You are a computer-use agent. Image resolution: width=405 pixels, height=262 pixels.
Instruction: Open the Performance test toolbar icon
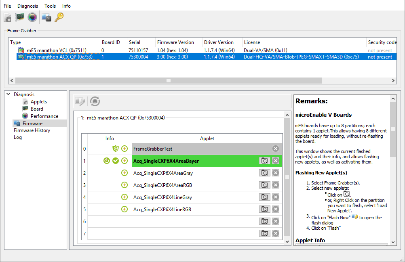click(32, 17)
